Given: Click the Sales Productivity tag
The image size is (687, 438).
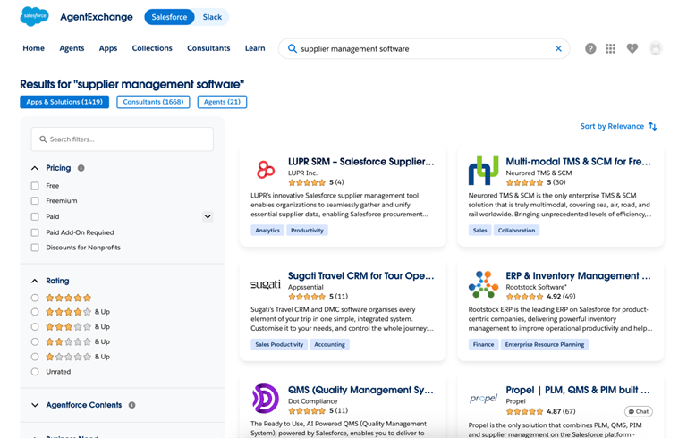Looking at the screenshot, I should [x=279, y=345].
